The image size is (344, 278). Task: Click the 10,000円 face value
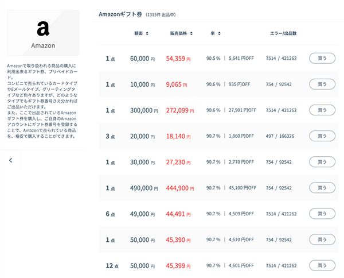[142, 84]
